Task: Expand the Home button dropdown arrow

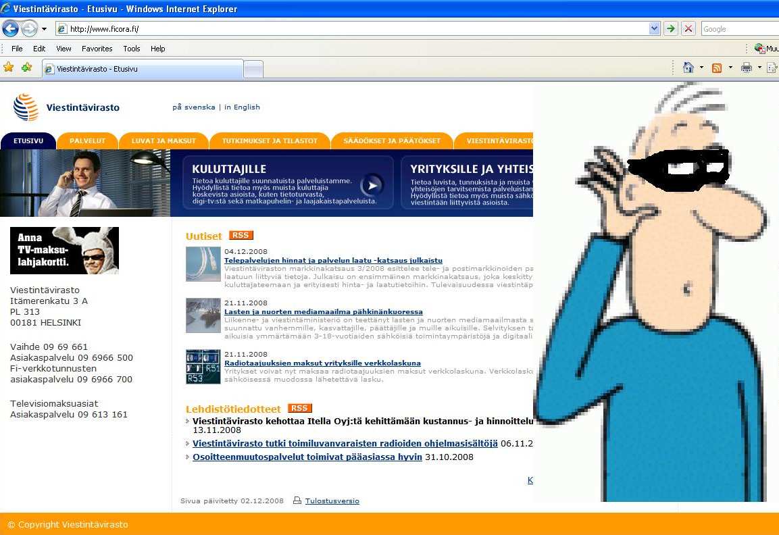Action: [701, 68]
